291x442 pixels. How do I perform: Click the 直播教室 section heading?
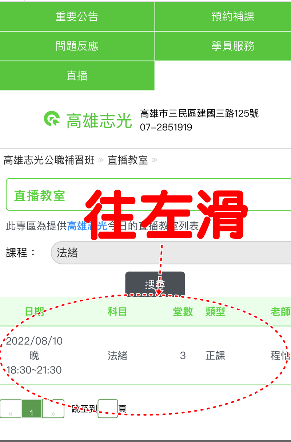coord(39,196)
